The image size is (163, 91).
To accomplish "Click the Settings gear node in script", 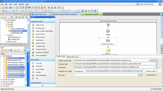I will 108,31.
